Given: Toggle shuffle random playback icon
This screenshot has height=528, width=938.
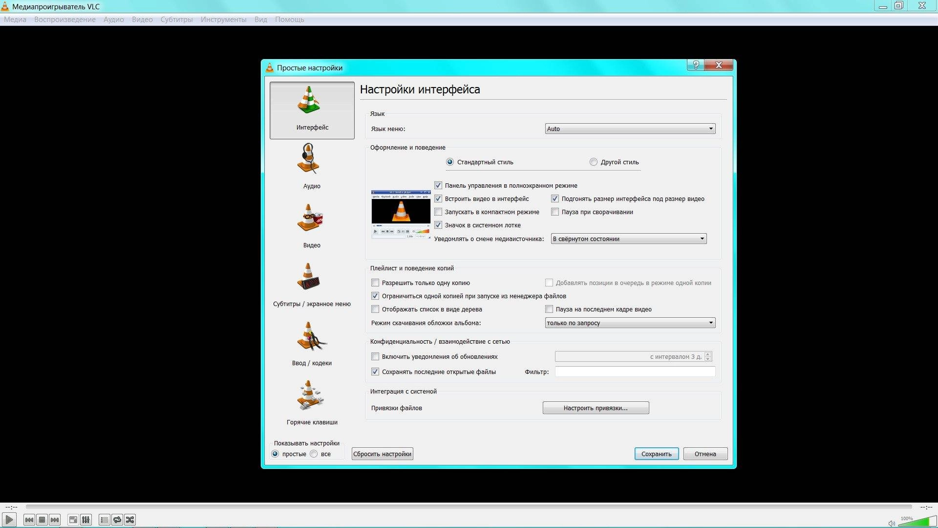Looking at the screenshot, I should (x=129, y=520).
